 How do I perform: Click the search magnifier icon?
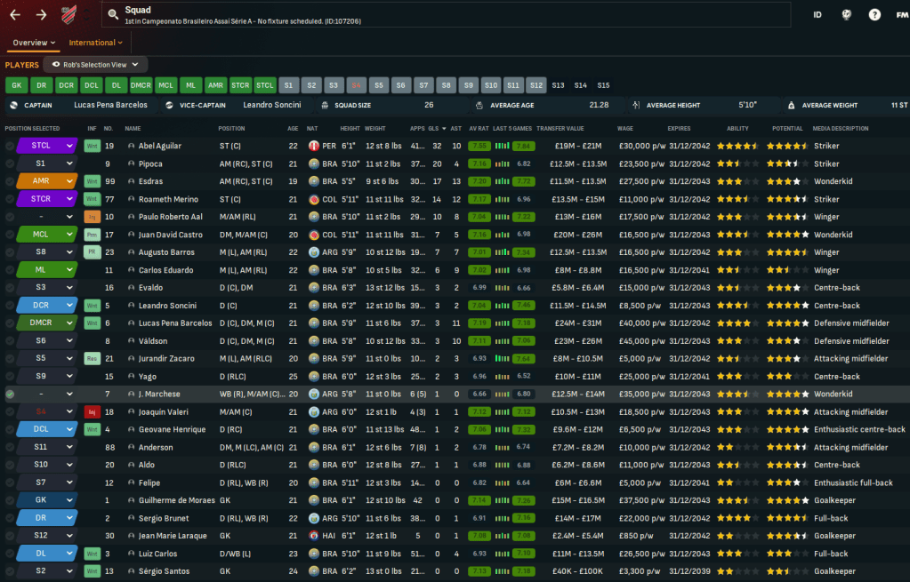pyautogui.click(x=112, y=13)
